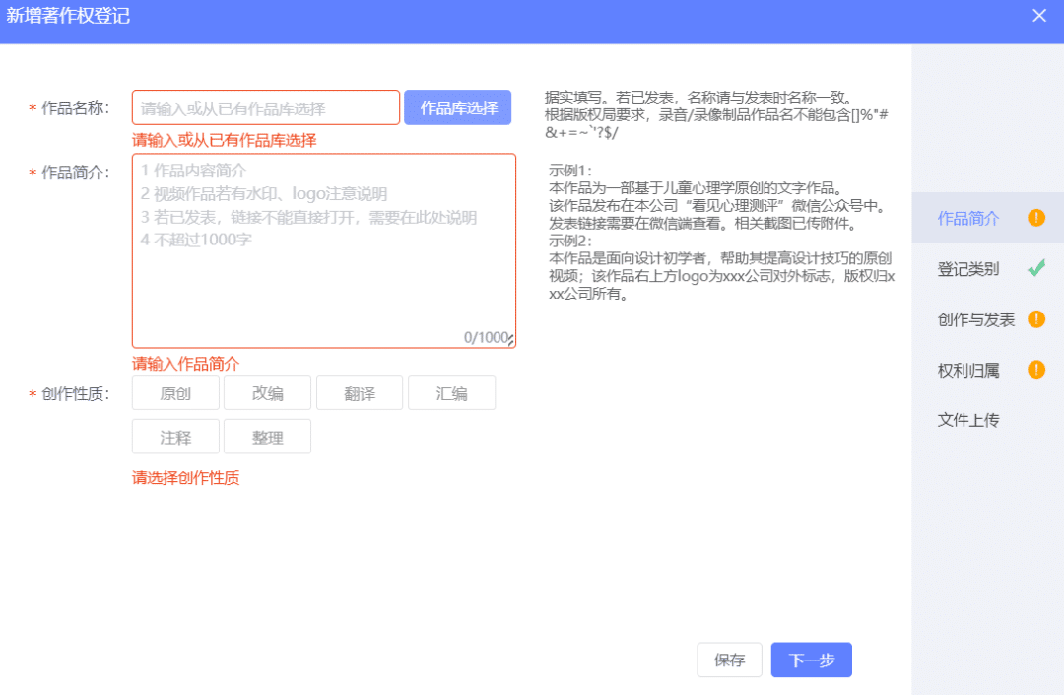Click the dialog close X icon

click(x=1039, y=16)
